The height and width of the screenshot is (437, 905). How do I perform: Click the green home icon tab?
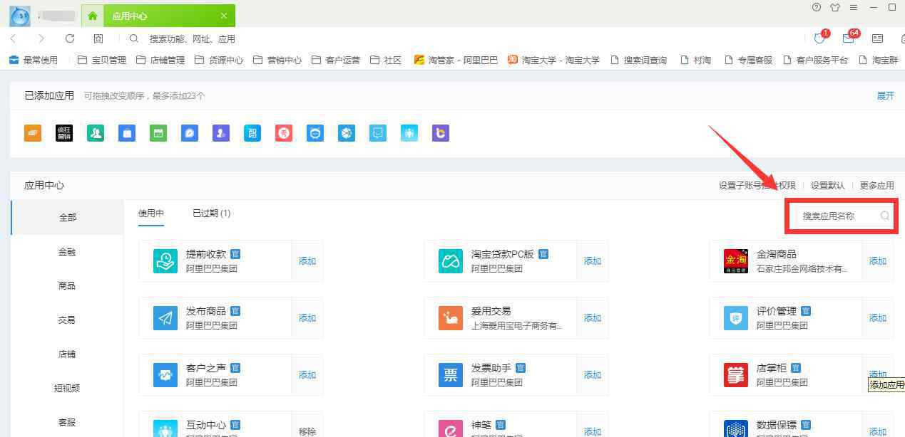coord(93,16)
